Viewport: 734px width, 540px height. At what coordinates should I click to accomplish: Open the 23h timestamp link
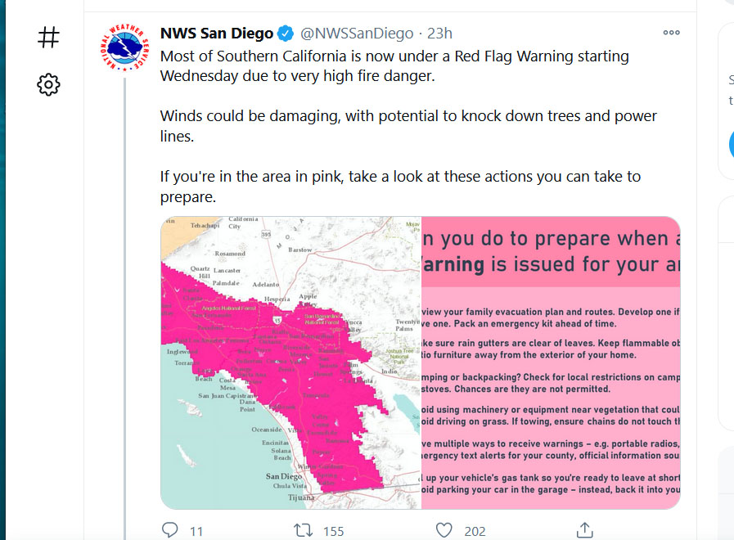pyautogui.click(x=439, y=34)
